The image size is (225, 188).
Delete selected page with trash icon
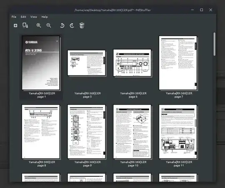point(82,25)
